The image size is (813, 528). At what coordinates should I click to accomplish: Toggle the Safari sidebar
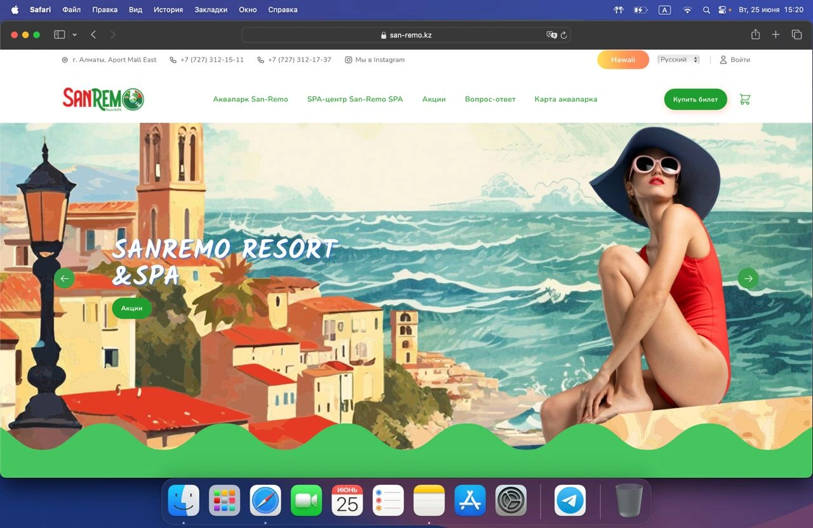point(60,35)
